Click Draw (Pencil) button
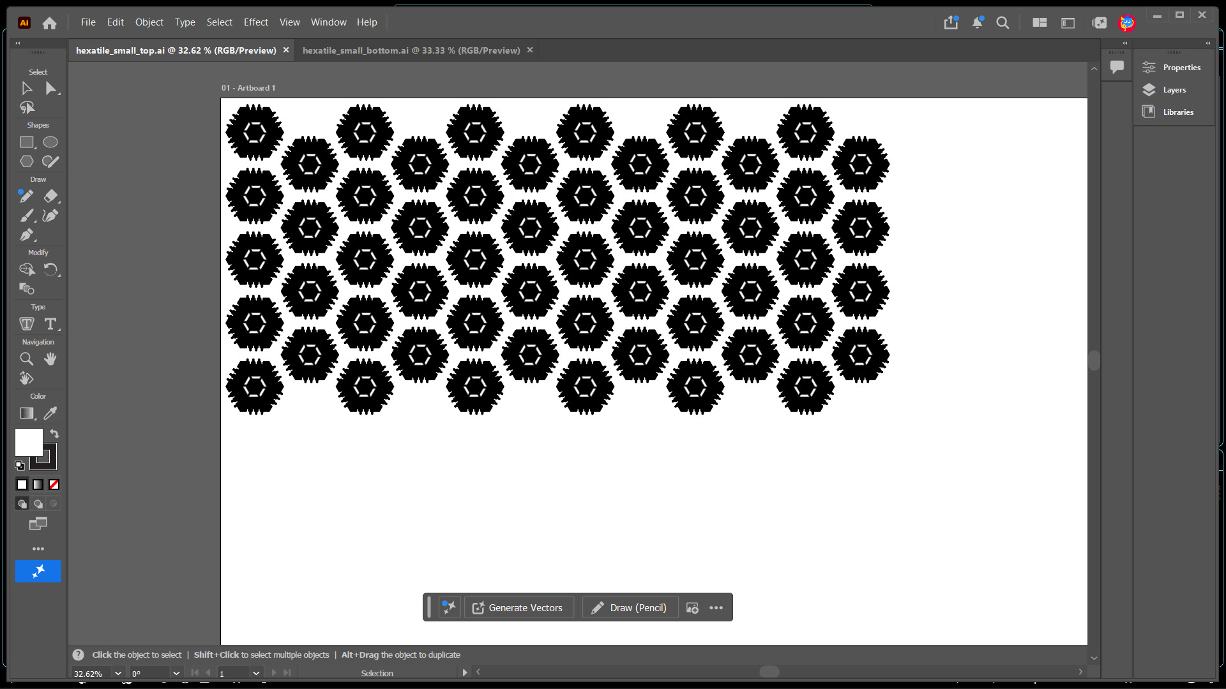This screenshot has height=689, width=1226. coord(630,608)
